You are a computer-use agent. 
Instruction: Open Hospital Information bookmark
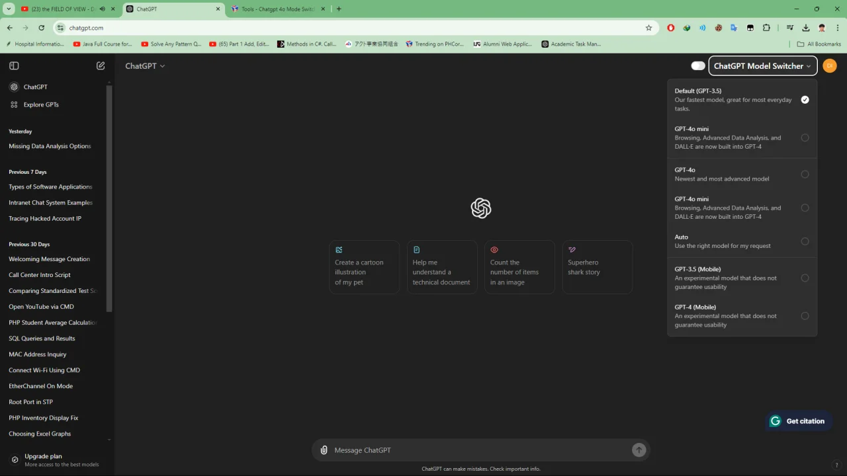(34, 44)
